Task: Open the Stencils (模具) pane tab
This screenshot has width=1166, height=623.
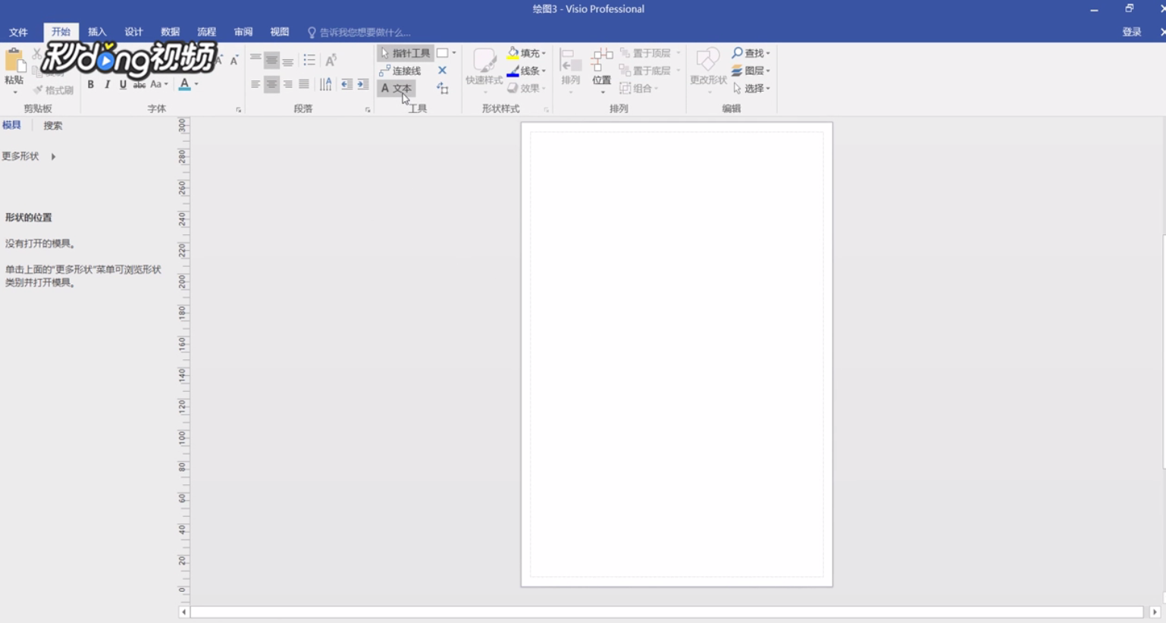Action: (11, 126)
